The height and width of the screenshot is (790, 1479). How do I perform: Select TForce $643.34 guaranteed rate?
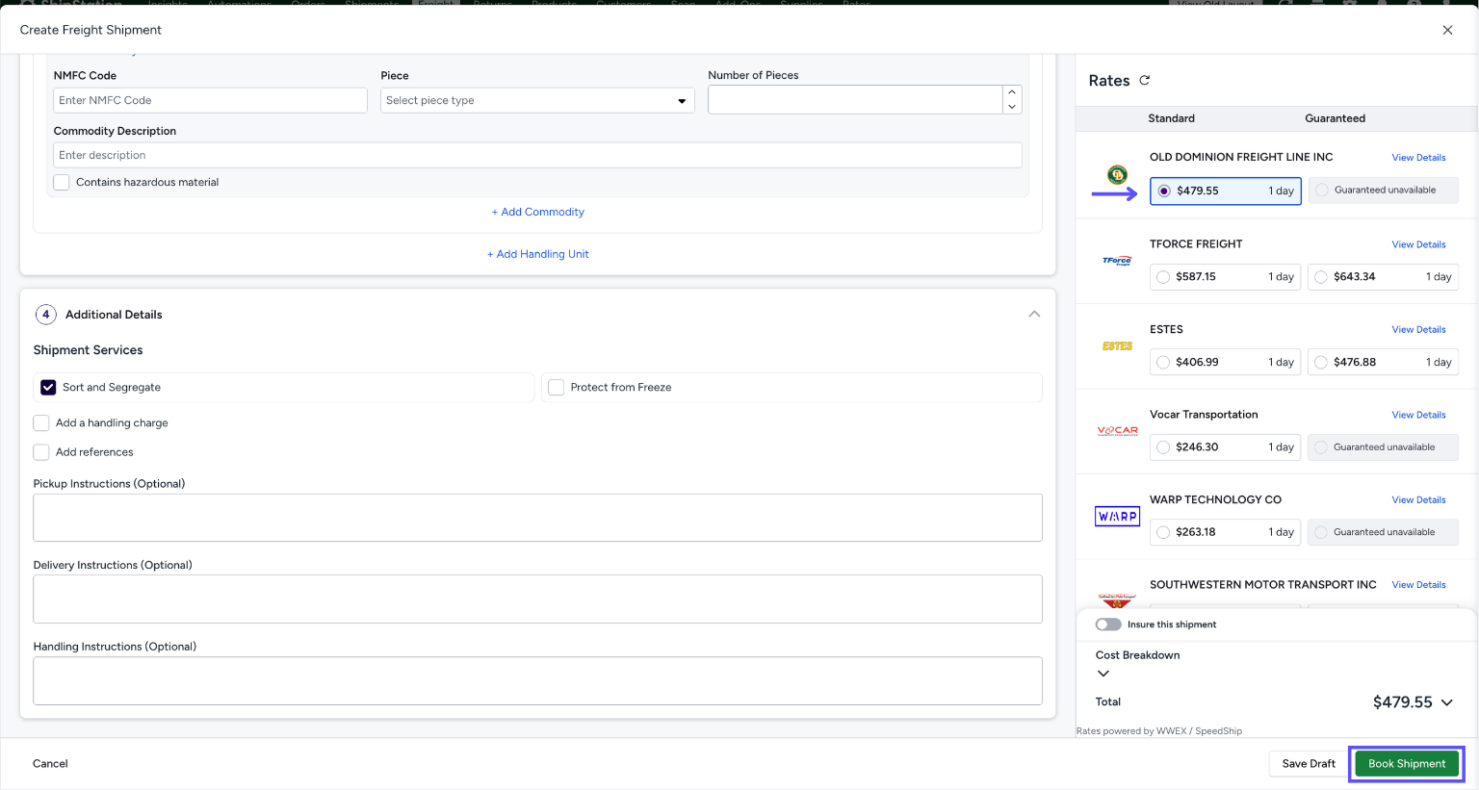pos(1384,277)
